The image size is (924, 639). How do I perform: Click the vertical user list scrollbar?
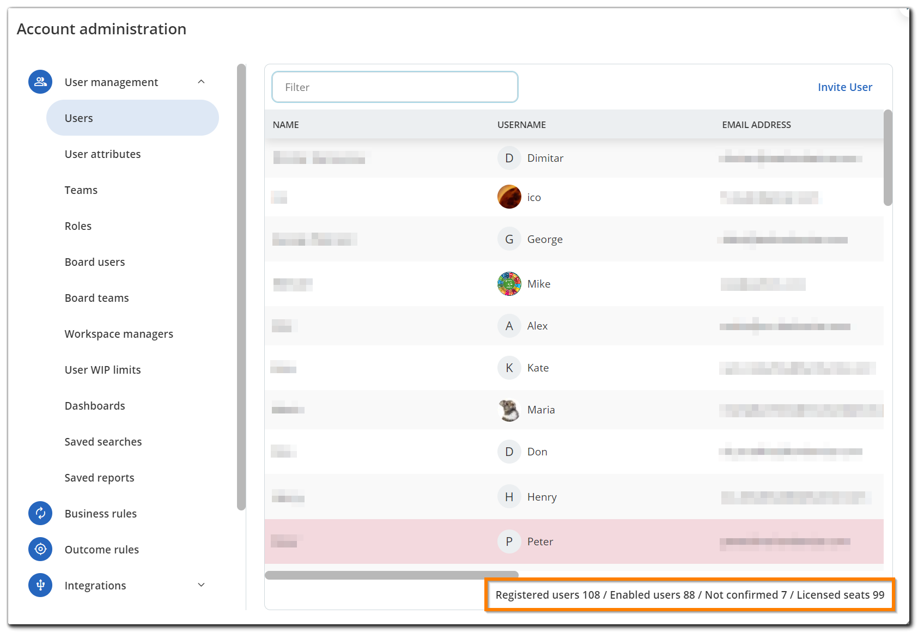pyautogui.click(x=887, y=158)
